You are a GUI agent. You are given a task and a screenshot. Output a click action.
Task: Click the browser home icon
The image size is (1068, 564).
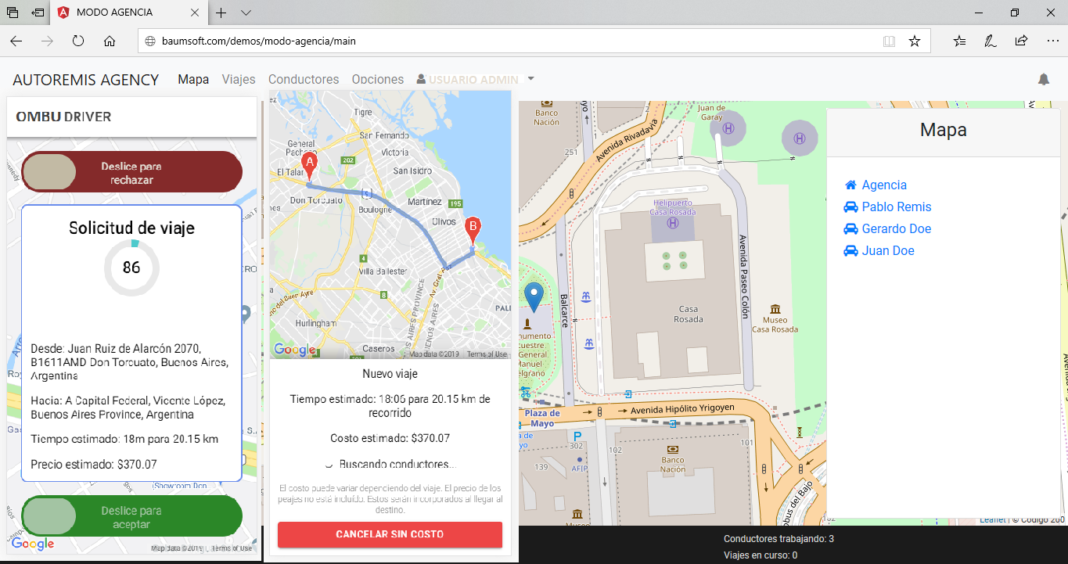click(x=110, y=41)
